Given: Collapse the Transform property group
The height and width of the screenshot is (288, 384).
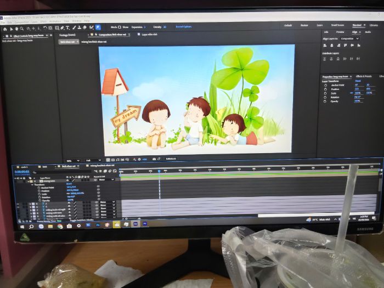Looking at the screenshot, I should pyautogui.click(x=32, y=185).
